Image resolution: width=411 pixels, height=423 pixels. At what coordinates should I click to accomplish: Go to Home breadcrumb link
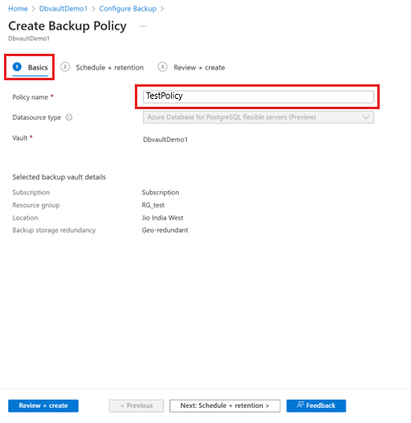click(18, 9)
